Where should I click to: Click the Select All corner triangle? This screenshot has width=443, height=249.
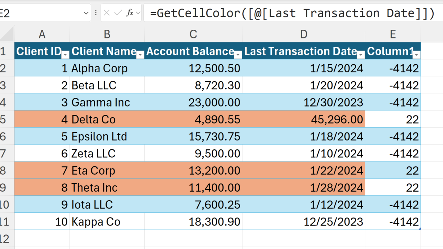click(x=7, y=34)
